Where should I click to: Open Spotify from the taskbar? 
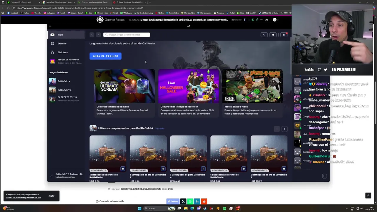pos(224,208)
